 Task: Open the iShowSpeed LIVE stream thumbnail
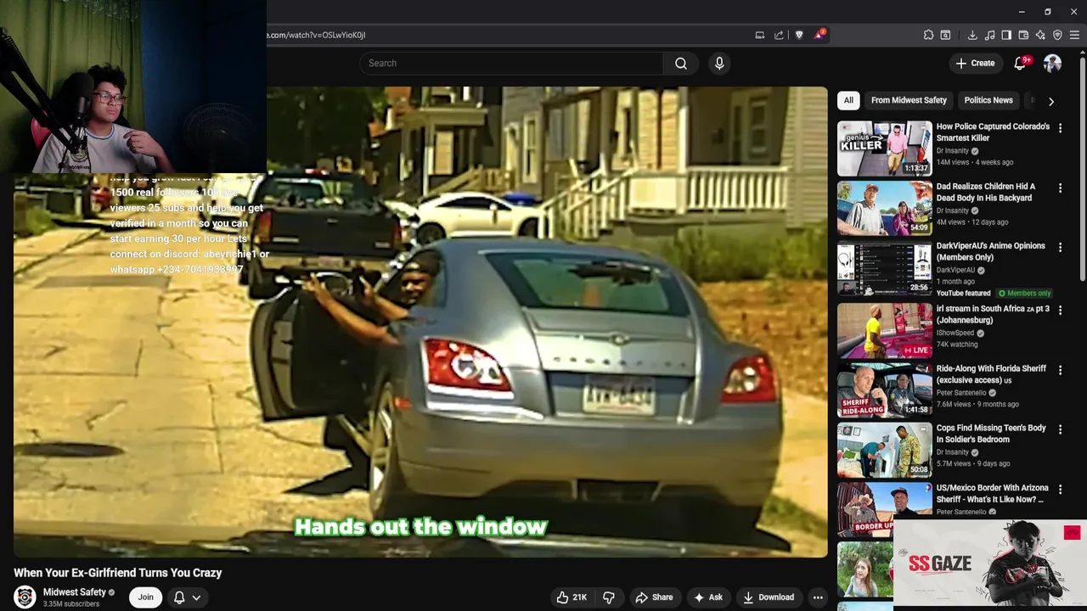tap(884, 331)
